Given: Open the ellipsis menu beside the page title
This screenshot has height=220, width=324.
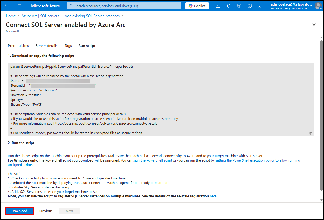Looking at the screenshot, I should (x=134, y=25).
